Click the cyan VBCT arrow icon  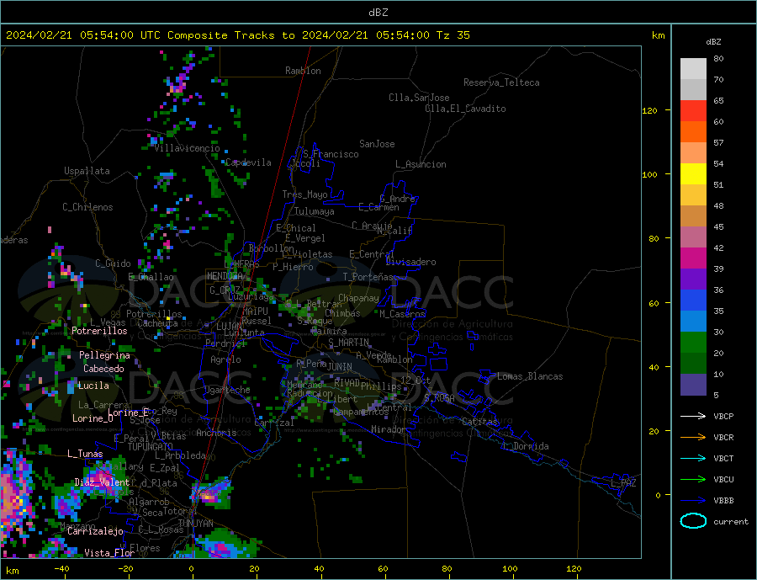click(x=693, y=458)
